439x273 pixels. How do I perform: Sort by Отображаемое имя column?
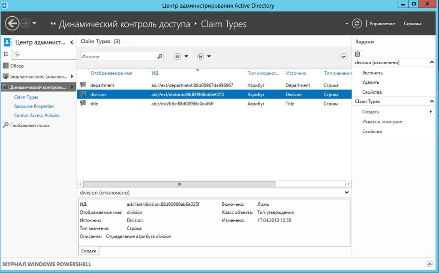[x=111, y=73]
